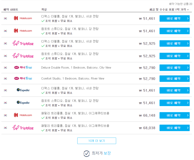Click the Expedia logo for Deluxe Double city view

[23, 90]
